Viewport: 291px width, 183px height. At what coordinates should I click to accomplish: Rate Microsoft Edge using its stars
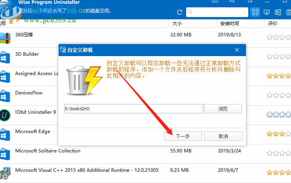[x=279, y=134]
